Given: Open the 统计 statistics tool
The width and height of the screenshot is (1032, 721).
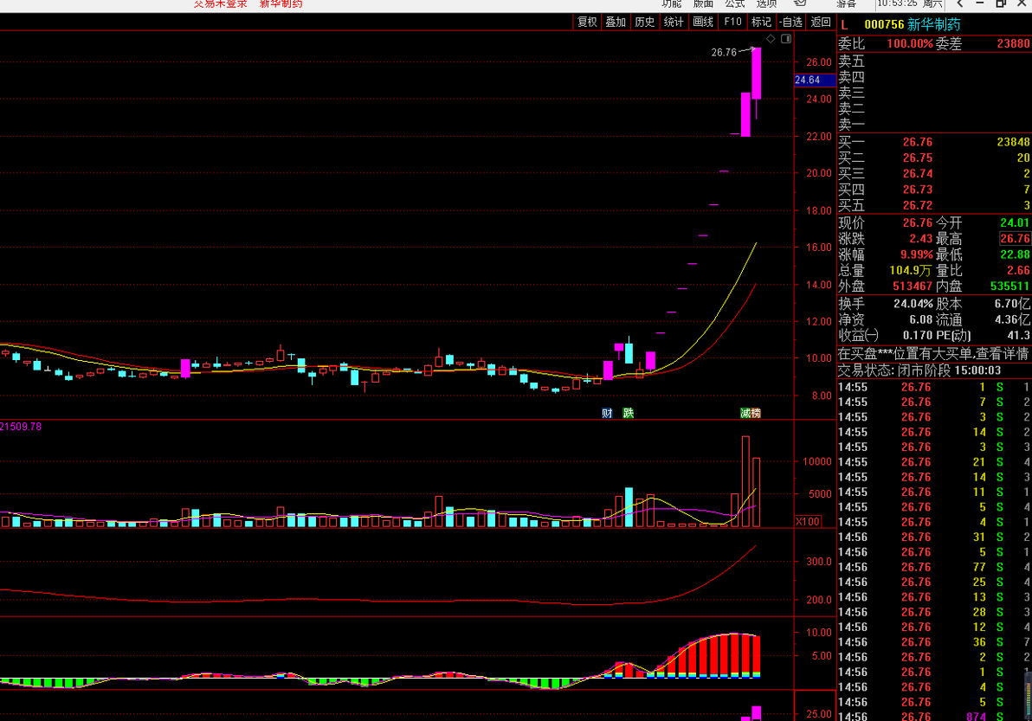Looking at the screenshot, I should 674,22.
